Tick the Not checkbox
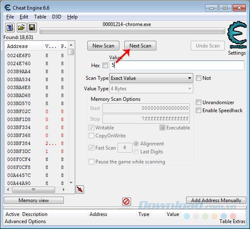This screenshot has width=250, height=229. point(198,78)
